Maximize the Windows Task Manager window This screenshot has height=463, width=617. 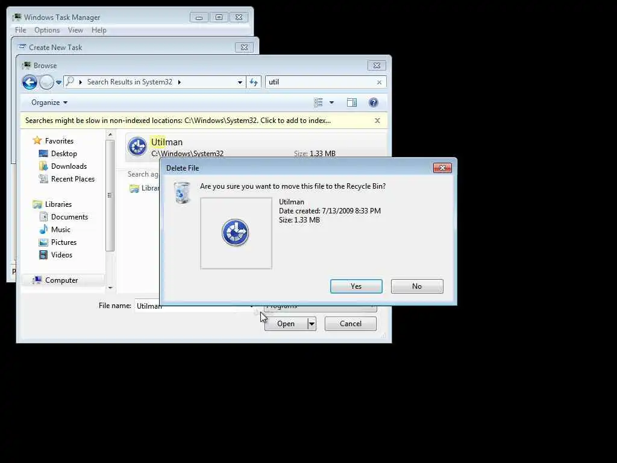[x=219, y=17]
